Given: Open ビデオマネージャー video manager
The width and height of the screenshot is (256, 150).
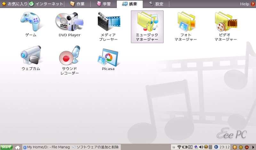Looking at the screenshot, I should pyautogui.click(x=226, y=27).
